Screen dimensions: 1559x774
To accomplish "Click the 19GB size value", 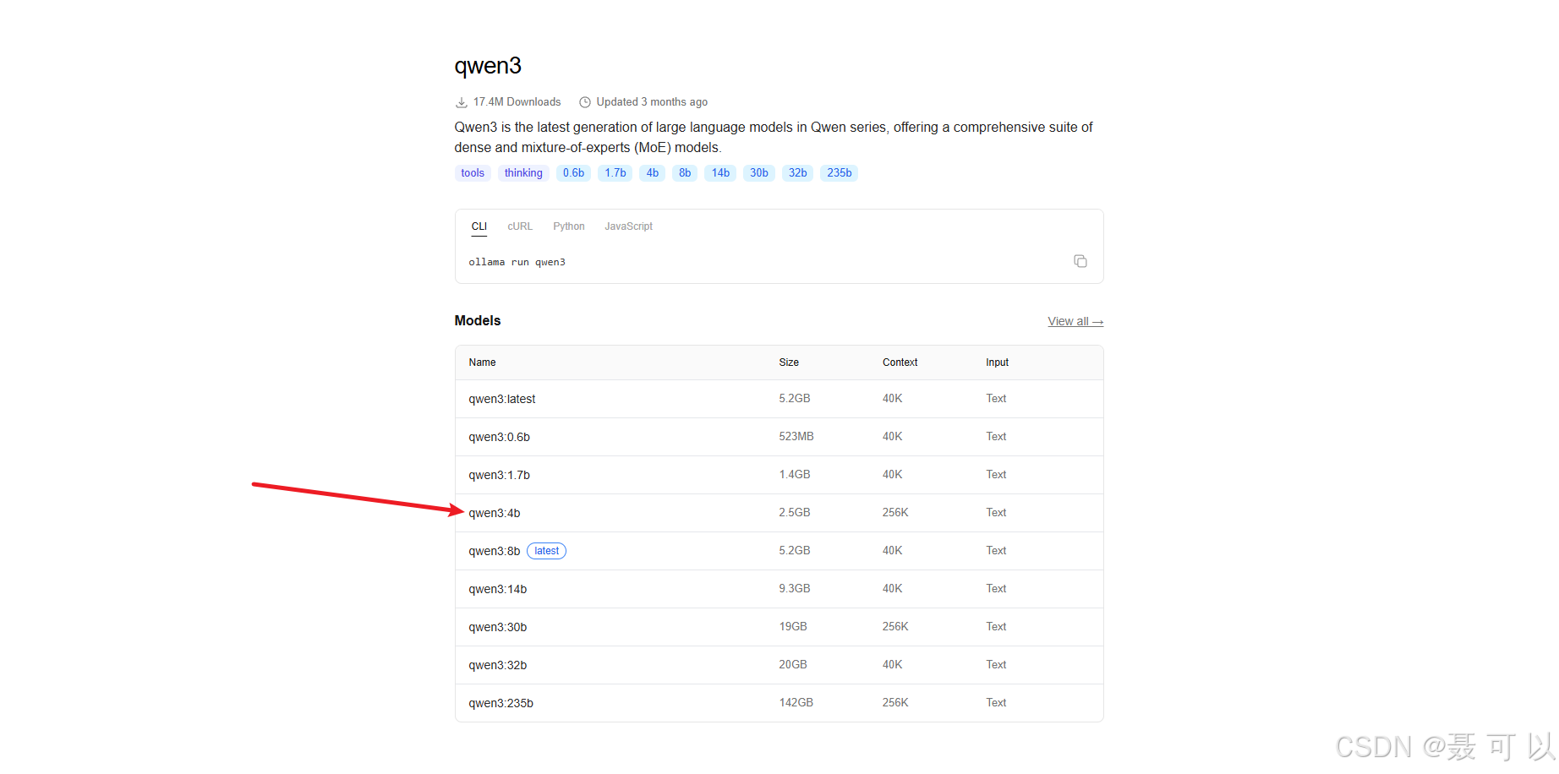I will click(793, 627).
